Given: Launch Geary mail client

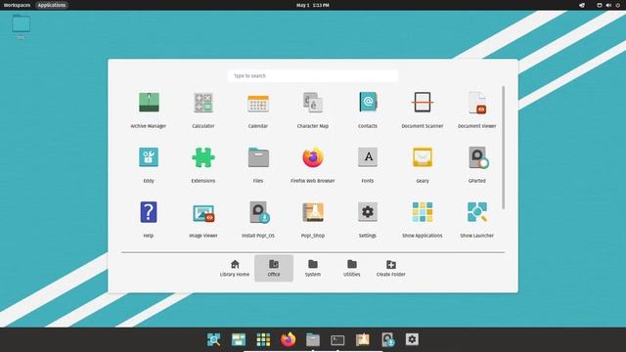Looking at the screenshot, I should 422,164.
